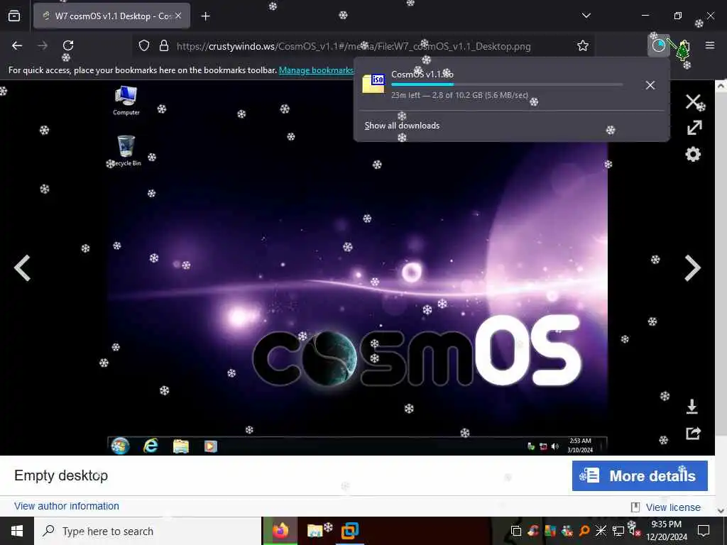Screen dimensions: 727x545
Task: Close the media viewer with the X
Action: coord(693,101)
